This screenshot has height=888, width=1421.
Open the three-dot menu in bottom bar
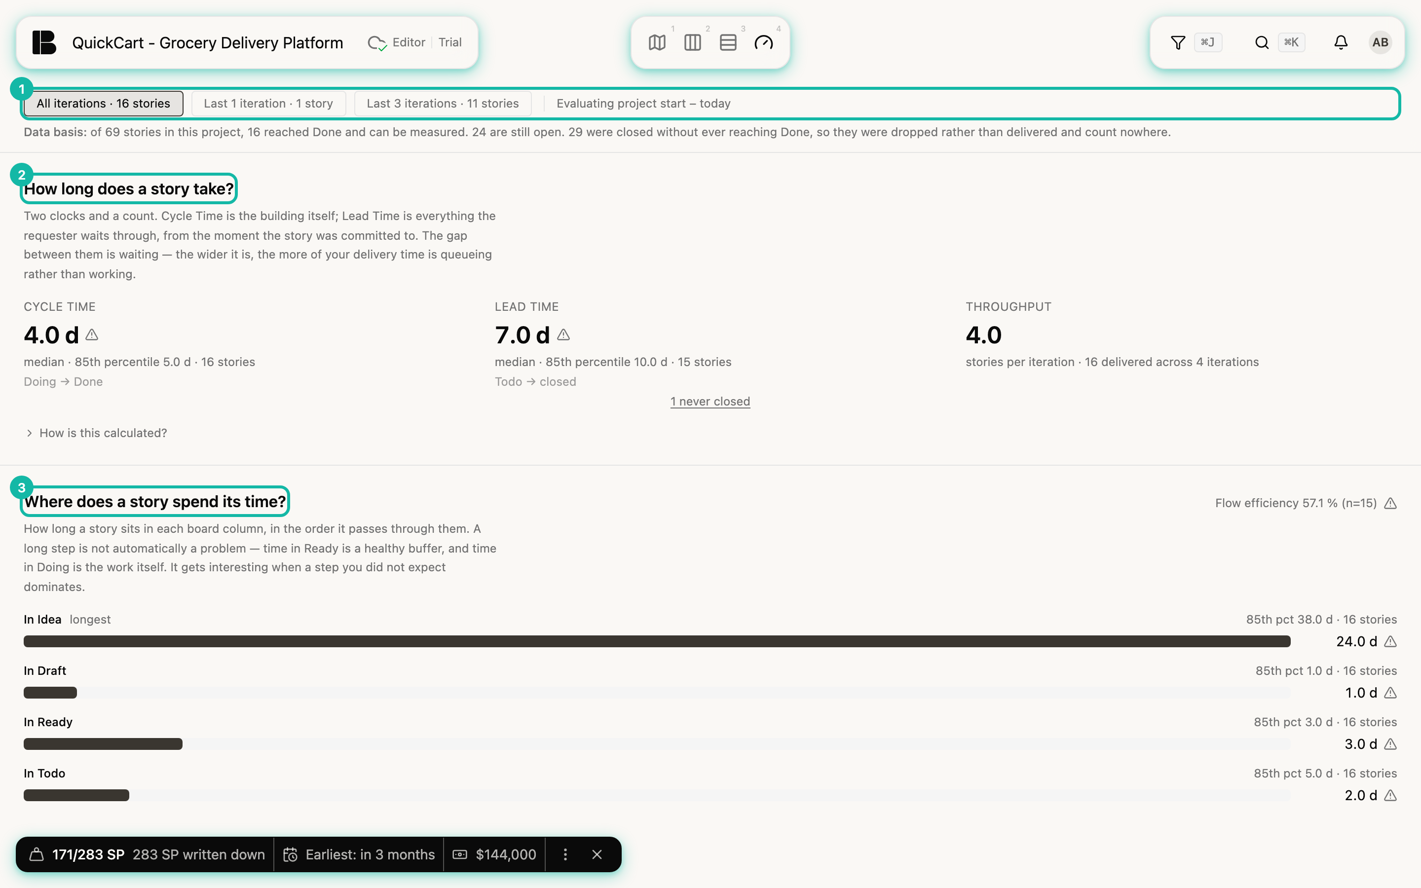[565, 854]
